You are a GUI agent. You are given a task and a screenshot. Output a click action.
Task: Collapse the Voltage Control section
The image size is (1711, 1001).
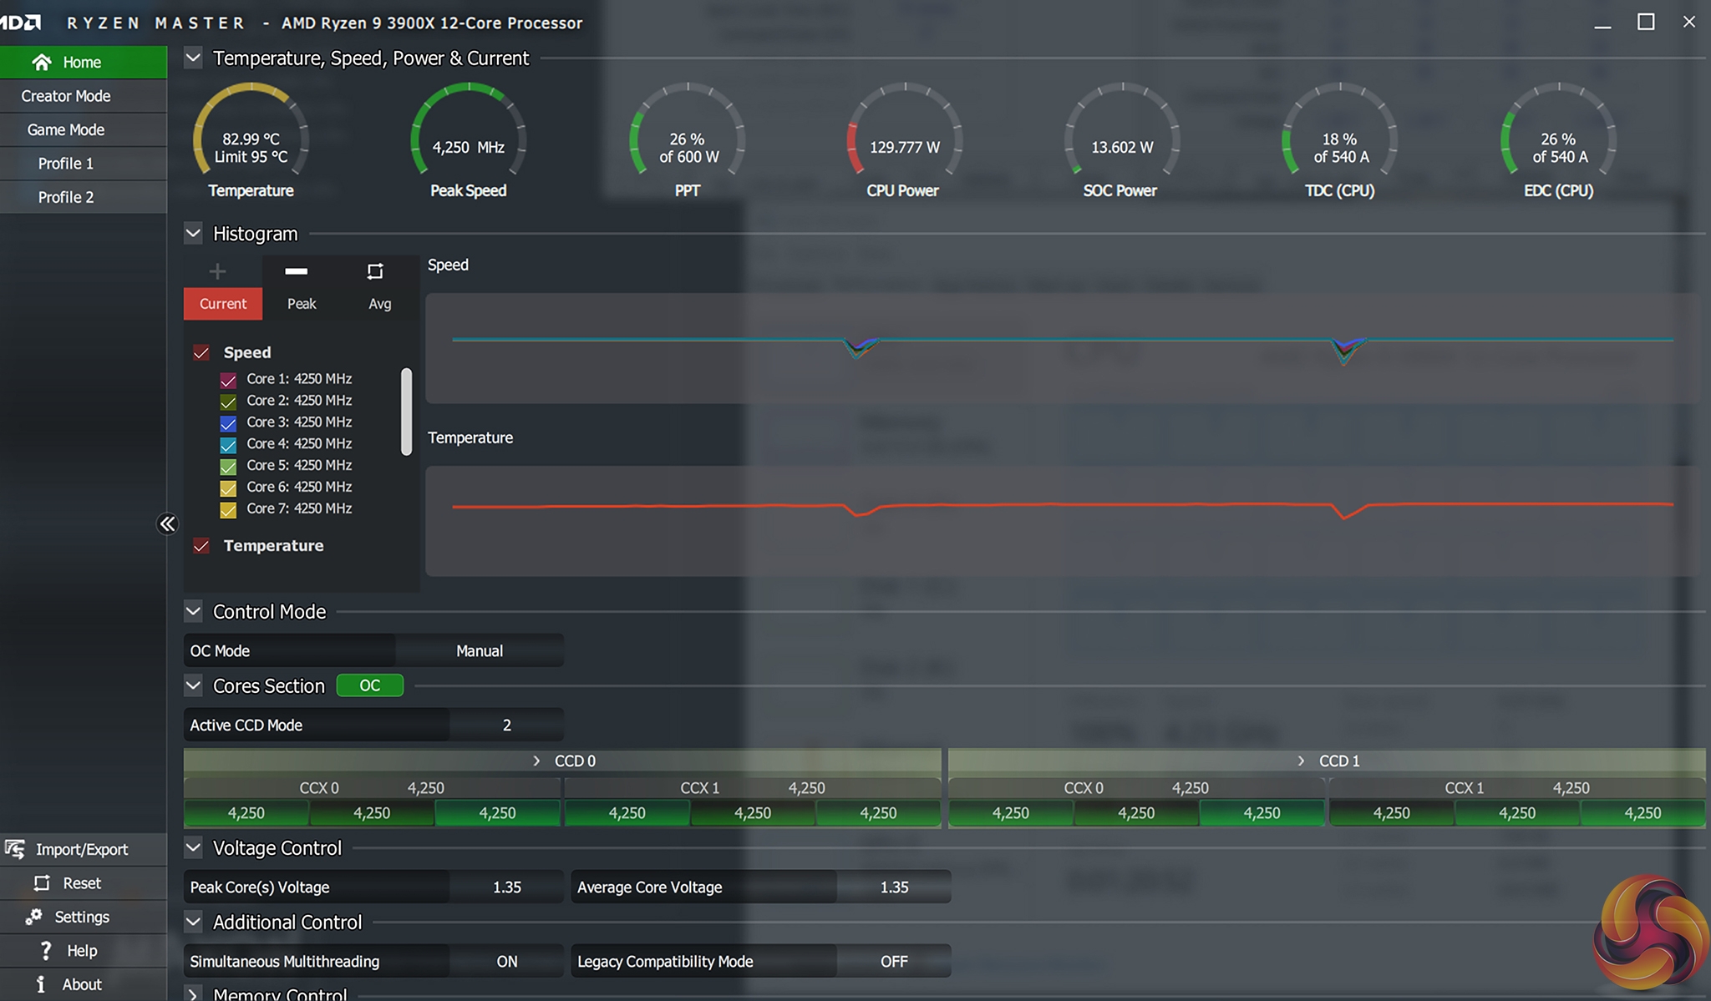193,848
